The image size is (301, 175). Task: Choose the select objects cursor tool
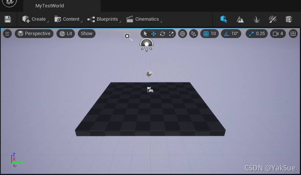[x=145, y=34]
